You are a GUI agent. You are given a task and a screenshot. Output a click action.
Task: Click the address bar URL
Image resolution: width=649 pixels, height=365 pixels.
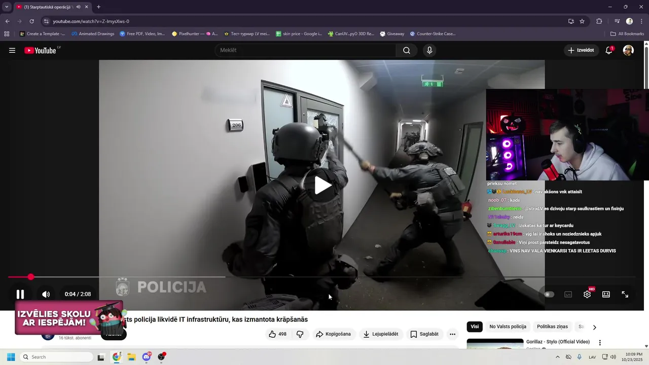[x=91, y=21]
